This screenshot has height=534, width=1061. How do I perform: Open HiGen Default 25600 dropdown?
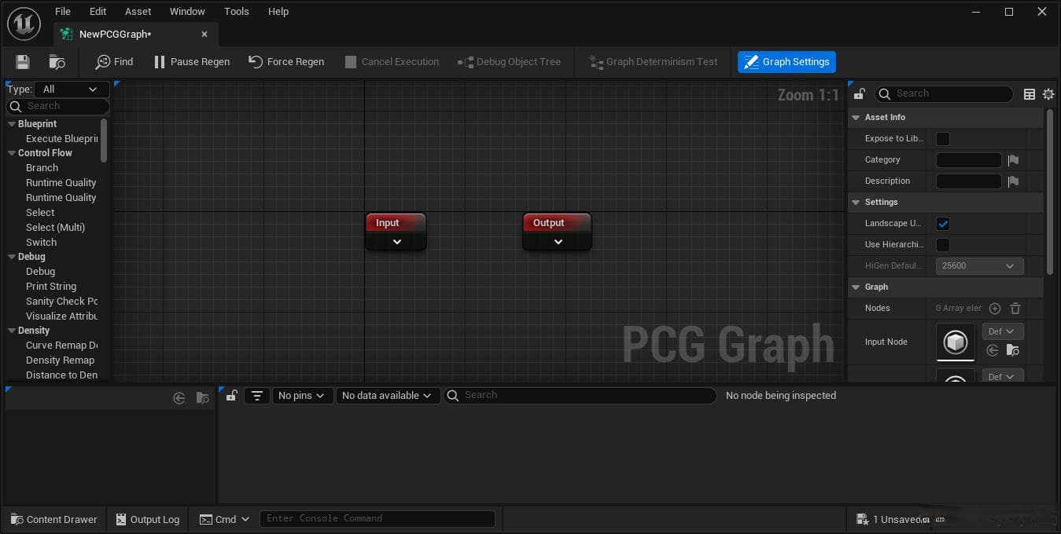(x=979, y=266)
